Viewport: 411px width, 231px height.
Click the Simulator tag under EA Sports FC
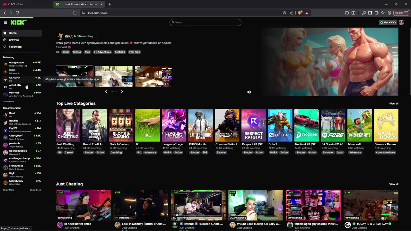pyautogui.click(x=328, y=153)
